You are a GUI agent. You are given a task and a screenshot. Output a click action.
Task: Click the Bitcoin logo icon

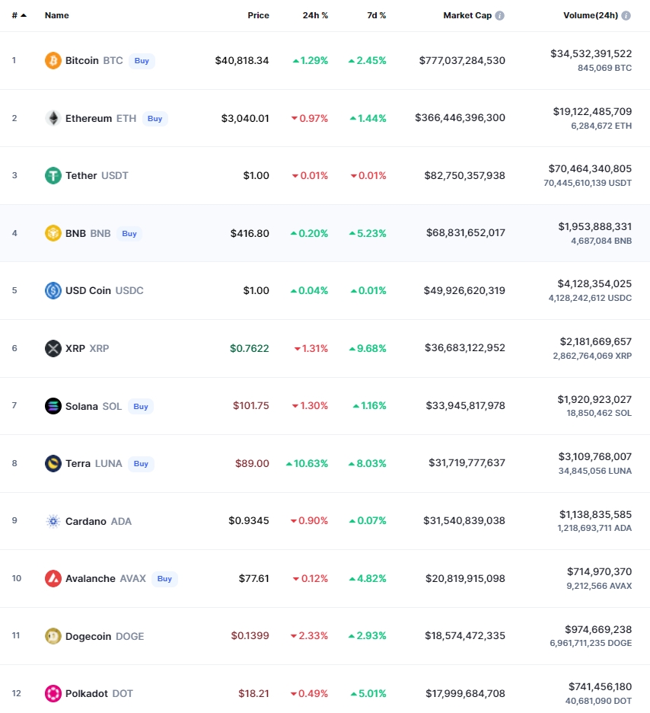coord(53,60)
